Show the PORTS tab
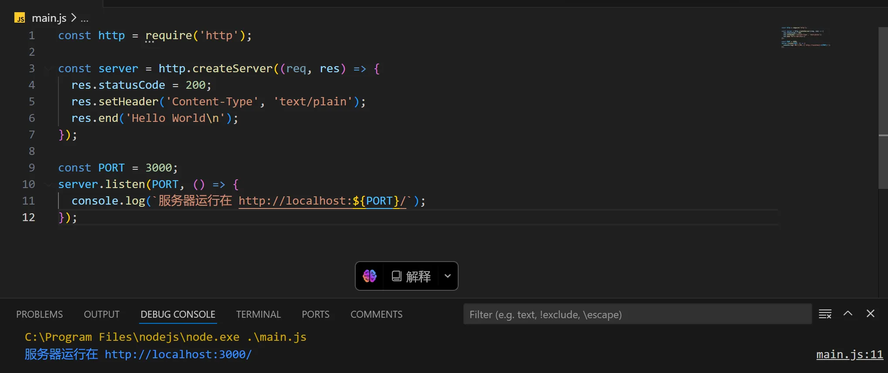This screenshot has width=888, height=373. pyautogui.click(x=315, y=314)
